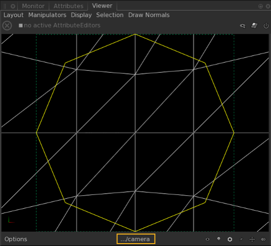Image resolution: width=271 pixels, height=246 pixels.
Task: Click the Options button
Action: (x=16, y=239)
